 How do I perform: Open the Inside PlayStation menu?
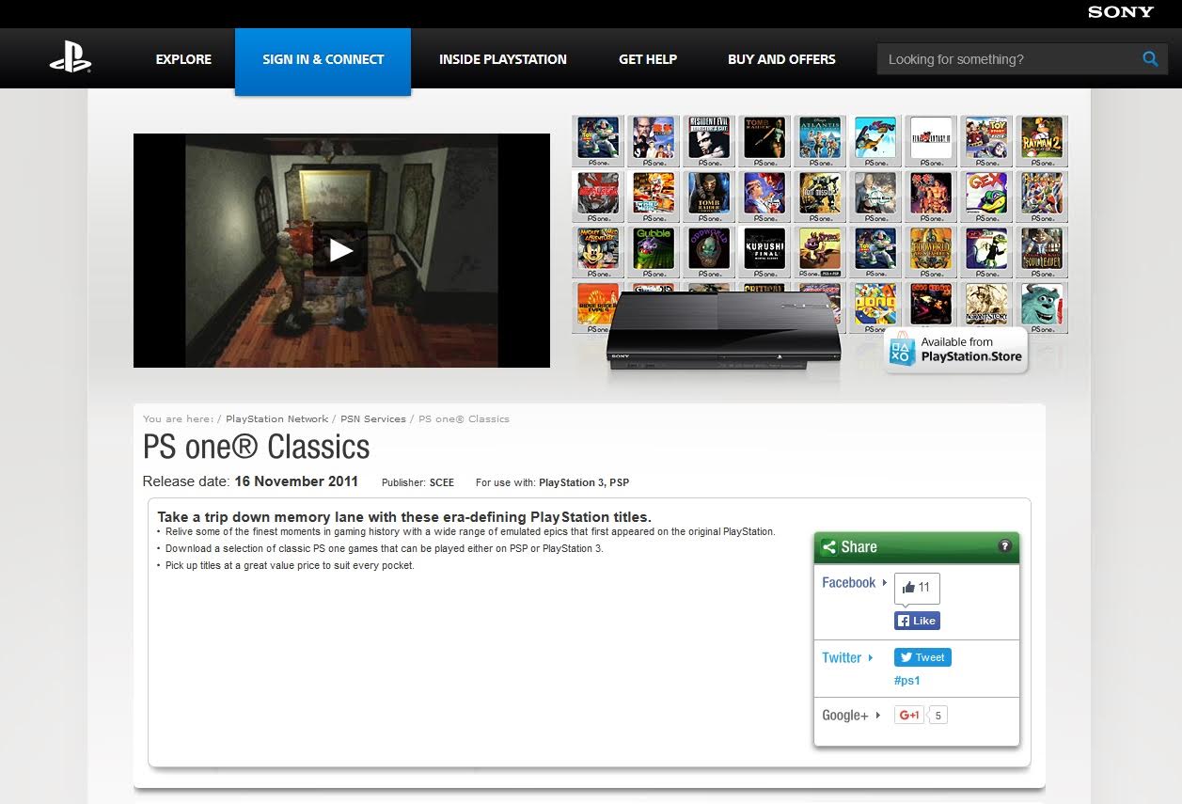(x=503, y=59)
